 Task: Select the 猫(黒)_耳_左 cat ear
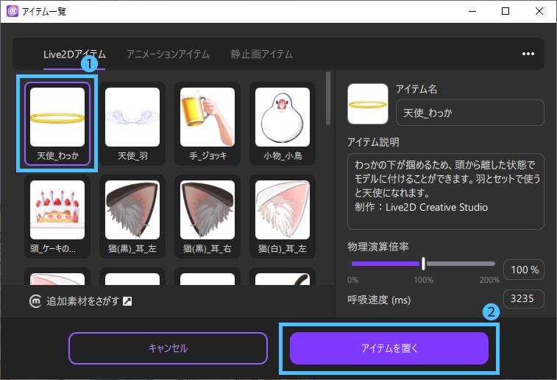click(132, 216)
